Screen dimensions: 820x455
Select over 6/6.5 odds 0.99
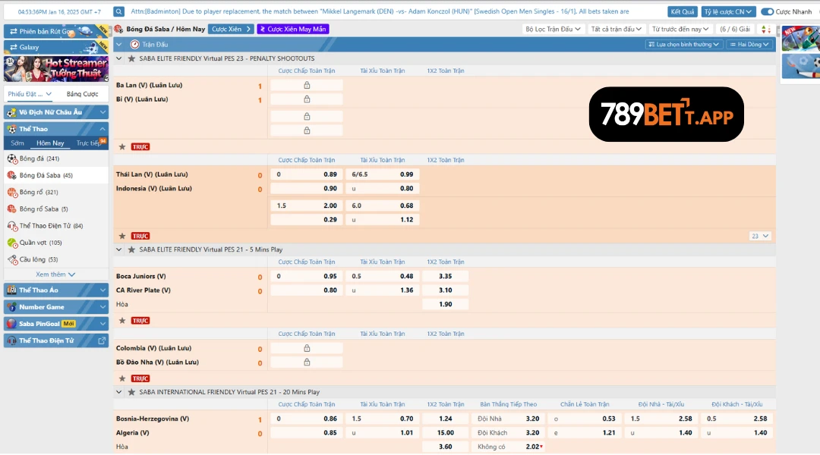(x=382, y=174)
